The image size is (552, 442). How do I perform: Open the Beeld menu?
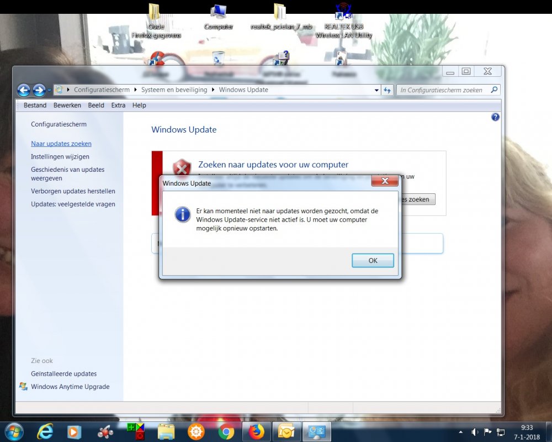coord(96,106)
